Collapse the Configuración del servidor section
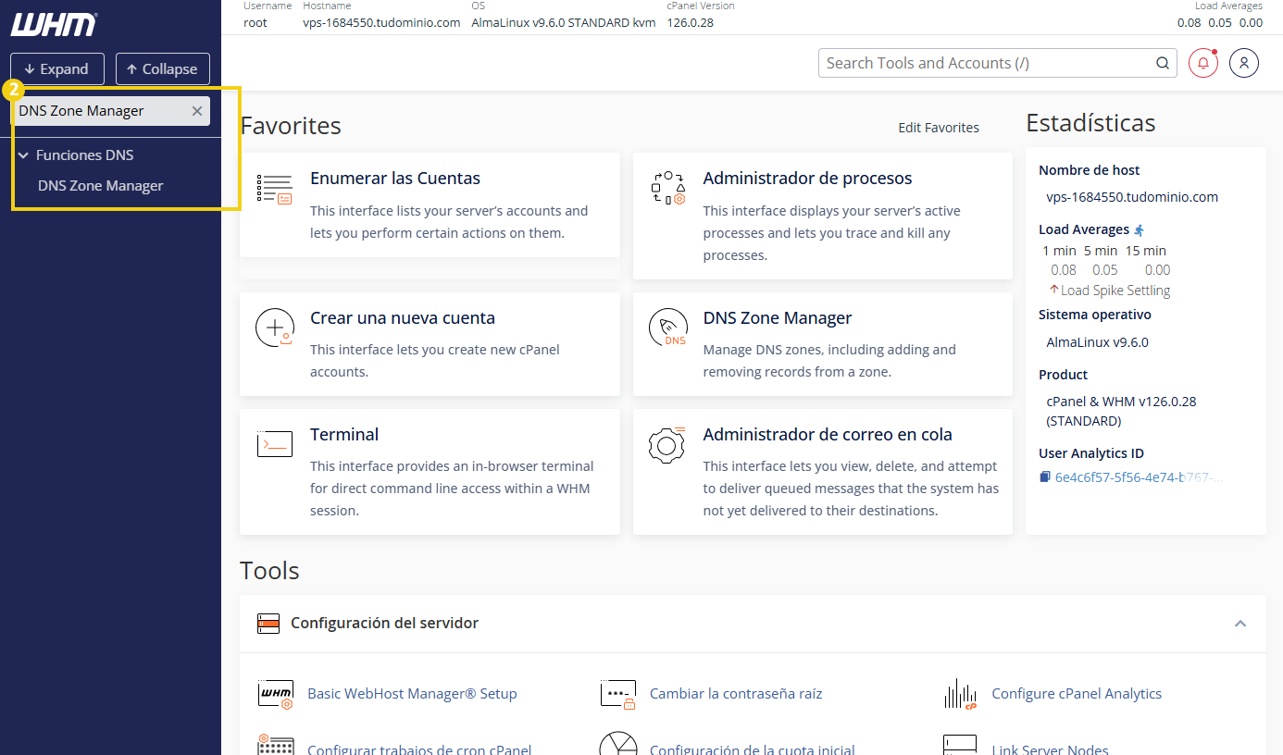1283x755 pixels. click(x=1240, y=624)
